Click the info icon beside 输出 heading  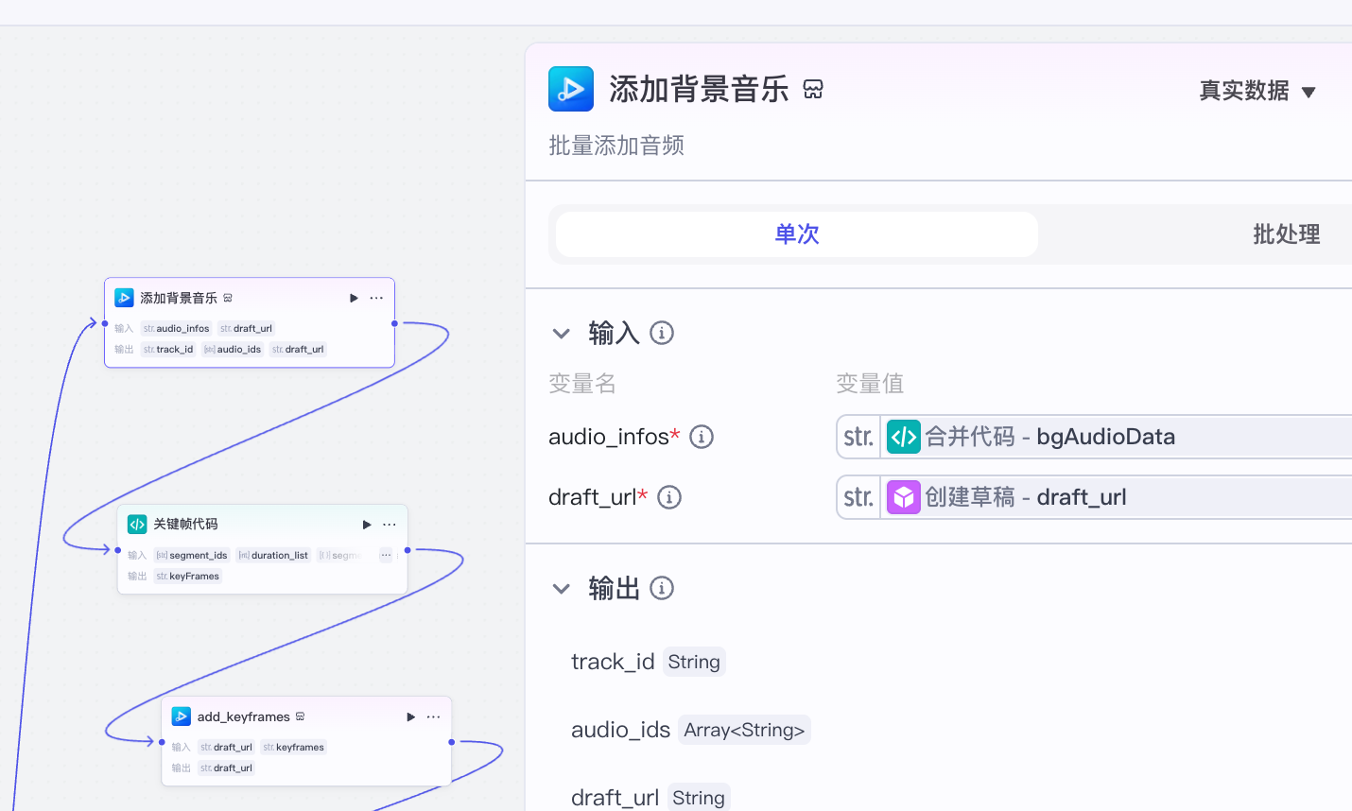(x=662, y=588)
